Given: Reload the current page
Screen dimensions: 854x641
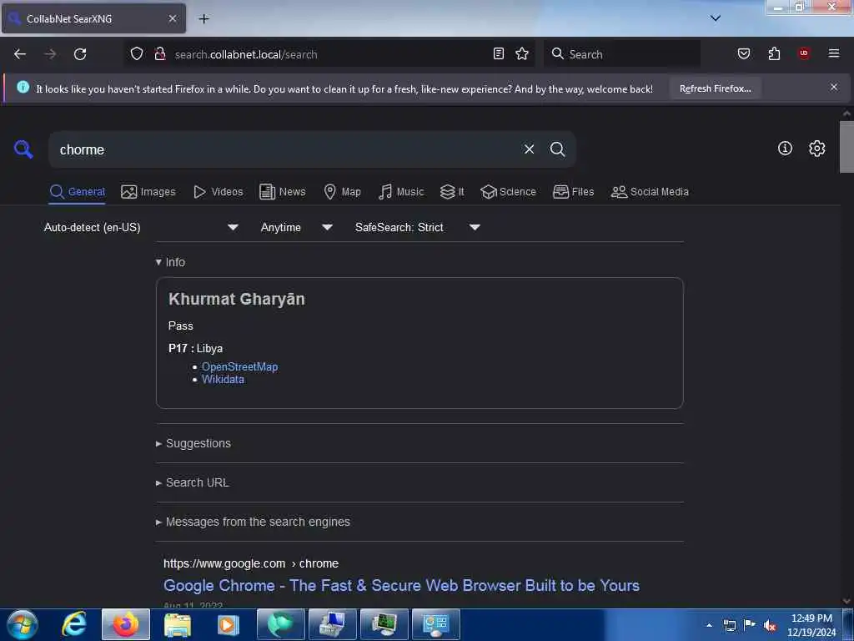Looking at the screenshot, I should point(80,54).
